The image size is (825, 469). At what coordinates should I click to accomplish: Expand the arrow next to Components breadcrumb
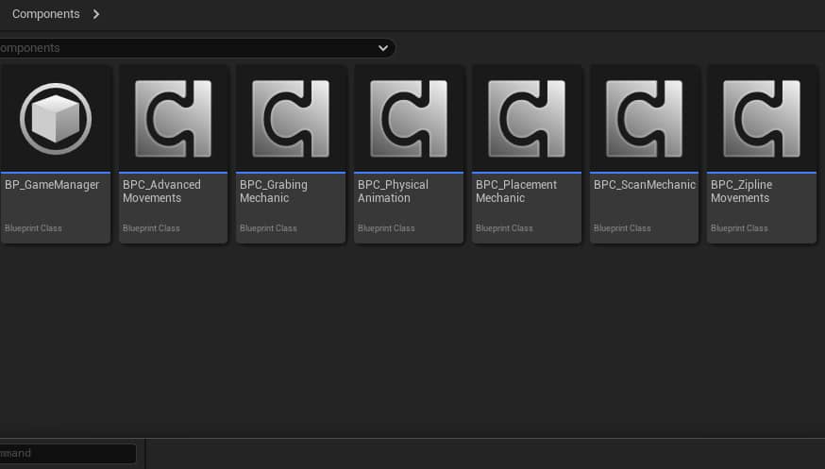[96, 14]
